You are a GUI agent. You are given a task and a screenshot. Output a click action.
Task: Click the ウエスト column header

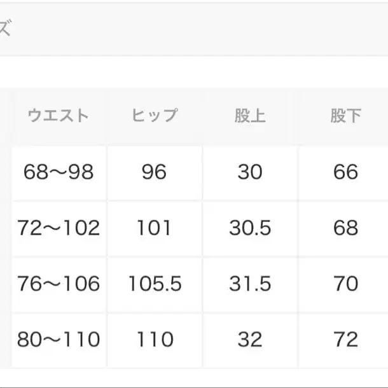59,116
